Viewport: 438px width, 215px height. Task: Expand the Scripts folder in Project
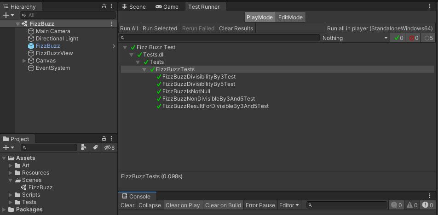(11, 195)
